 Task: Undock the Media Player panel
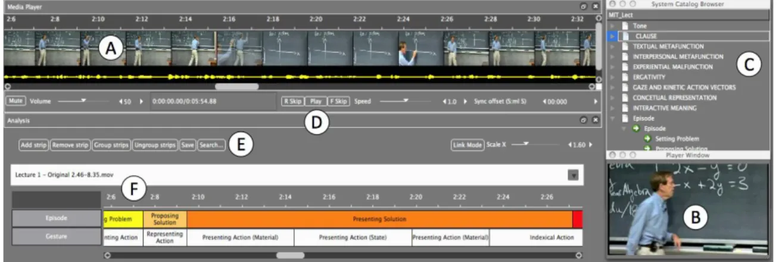(584, 5)
